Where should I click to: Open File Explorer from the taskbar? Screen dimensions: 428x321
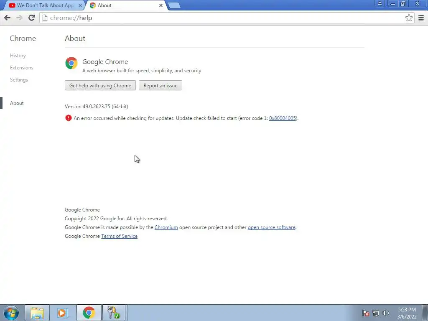click(x=37, y=313)
